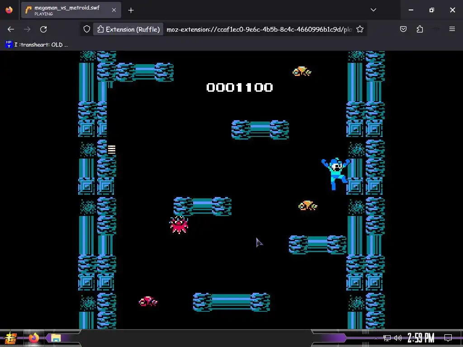Restore down the Firefox window
This screenshot has width=463, height=347.
click(x=432, y=10)
